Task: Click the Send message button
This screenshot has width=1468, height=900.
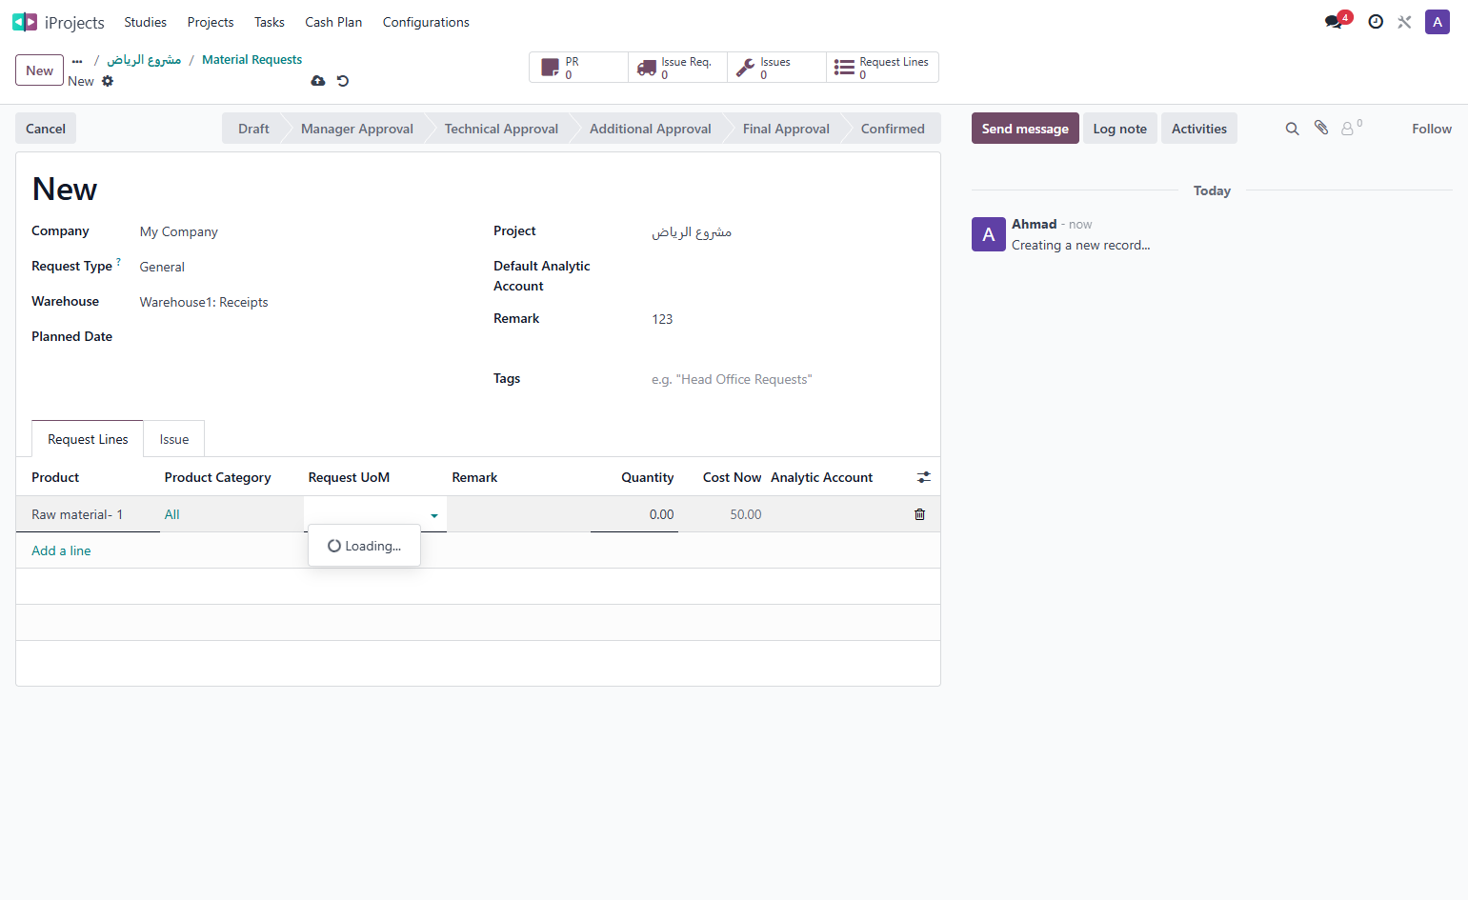Action: click(x=1025, y=129)
